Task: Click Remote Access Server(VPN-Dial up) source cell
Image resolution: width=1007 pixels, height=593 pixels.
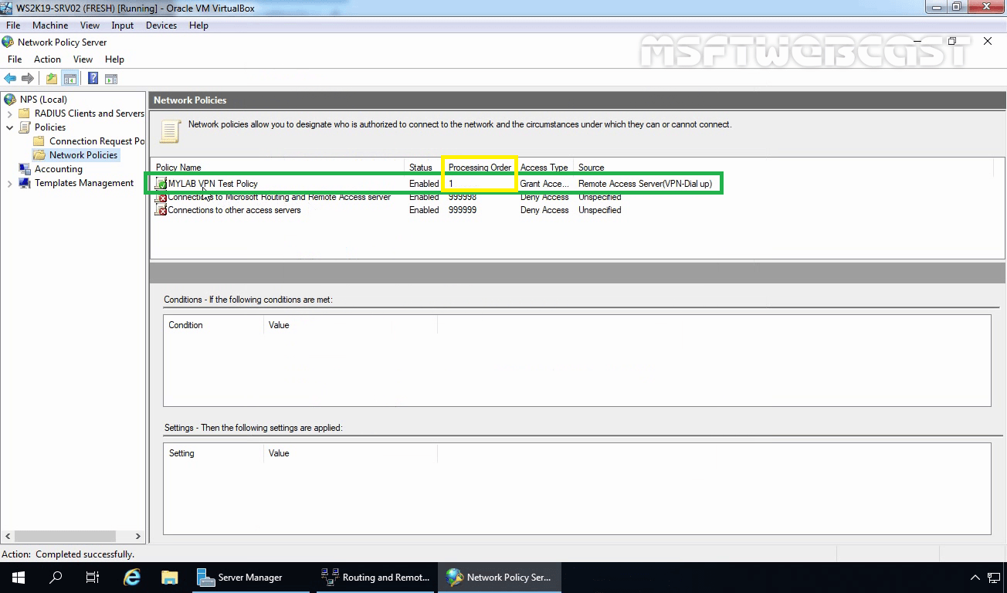Action: 645,184
